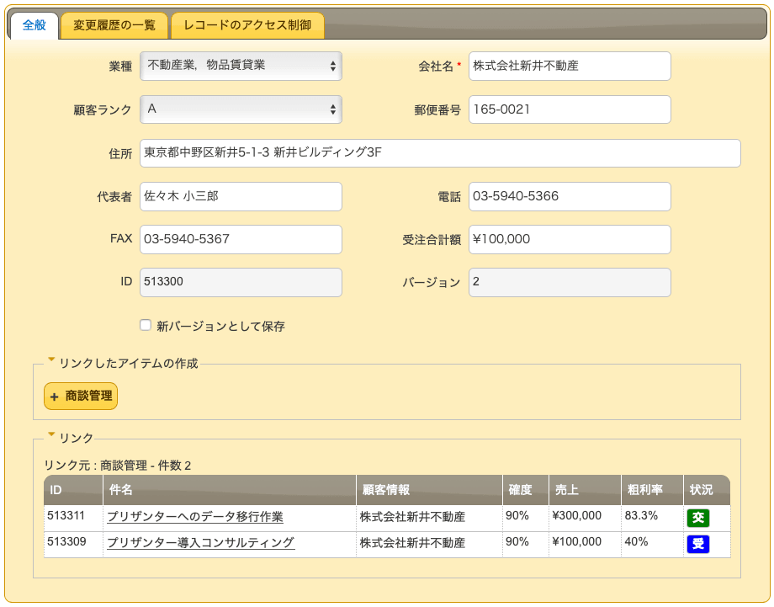Image resolution: width=774 pixels, height=607 pixels.
Task: Check 新バージョンとして保存 checkbox
Action: [x=145, y=325]
